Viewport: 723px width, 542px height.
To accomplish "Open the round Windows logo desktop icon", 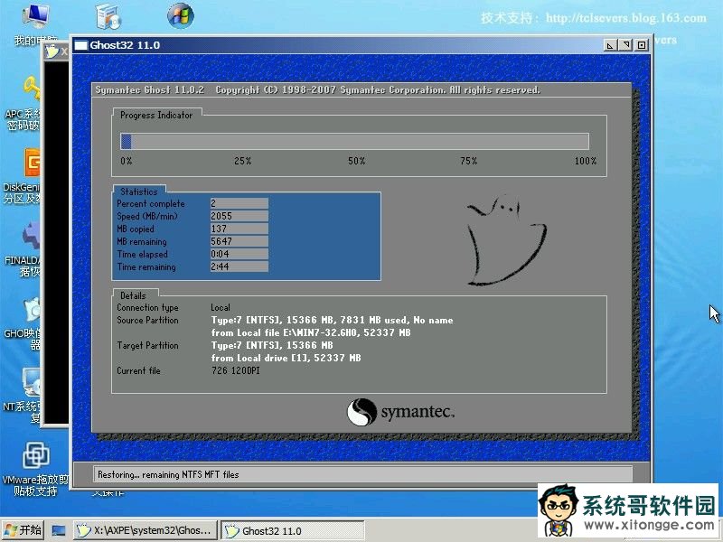I will tap(180, 15).
